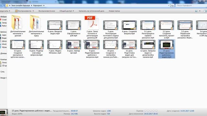
Task: Click the search field Поиск: Карьерист
Action: [191, 5]
